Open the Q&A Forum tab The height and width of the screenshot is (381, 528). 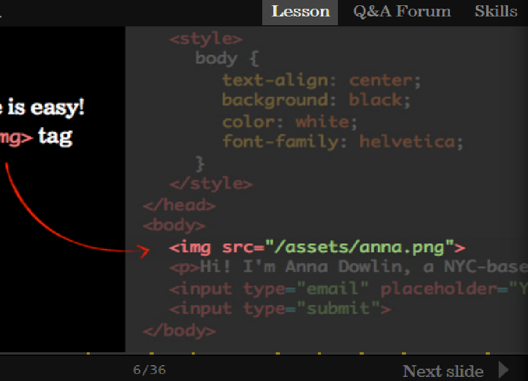tap(402, 12)
